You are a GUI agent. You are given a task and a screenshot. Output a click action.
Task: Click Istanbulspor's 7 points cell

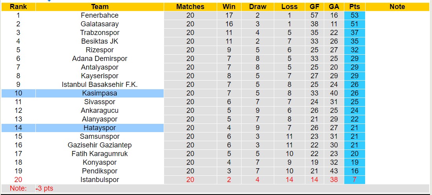point(354,180)
